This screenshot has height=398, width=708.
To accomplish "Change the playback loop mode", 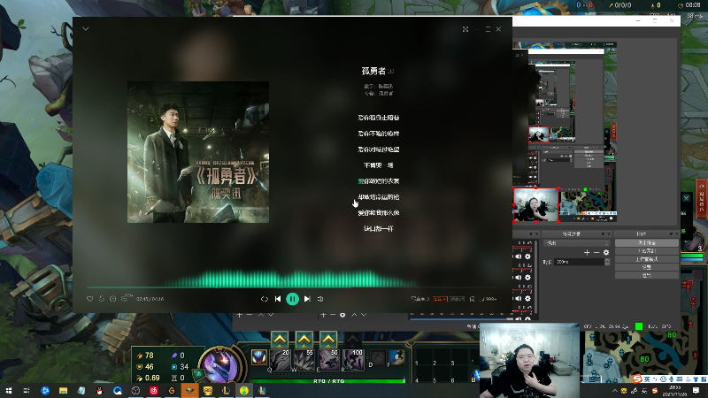I will [264, 299].
